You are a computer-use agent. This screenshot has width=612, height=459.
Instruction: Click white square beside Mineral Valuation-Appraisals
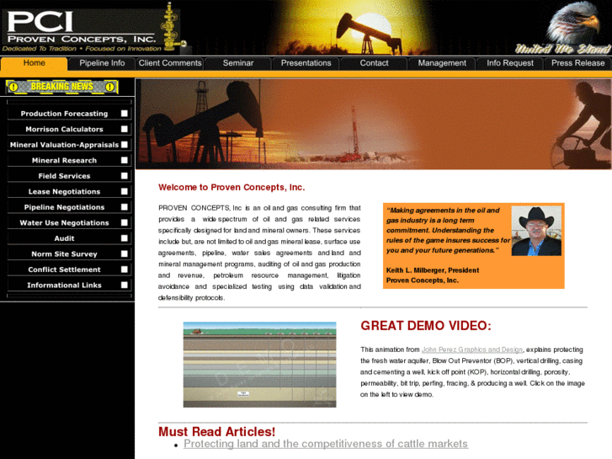coord(125,145)
